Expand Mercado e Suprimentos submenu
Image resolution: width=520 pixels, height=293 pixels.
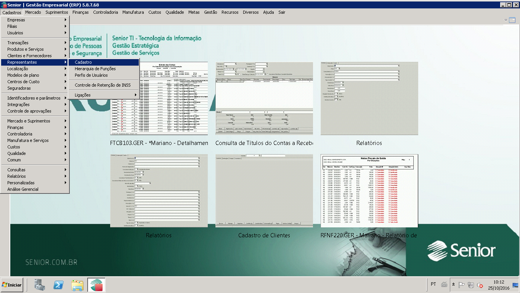(35, 121)
